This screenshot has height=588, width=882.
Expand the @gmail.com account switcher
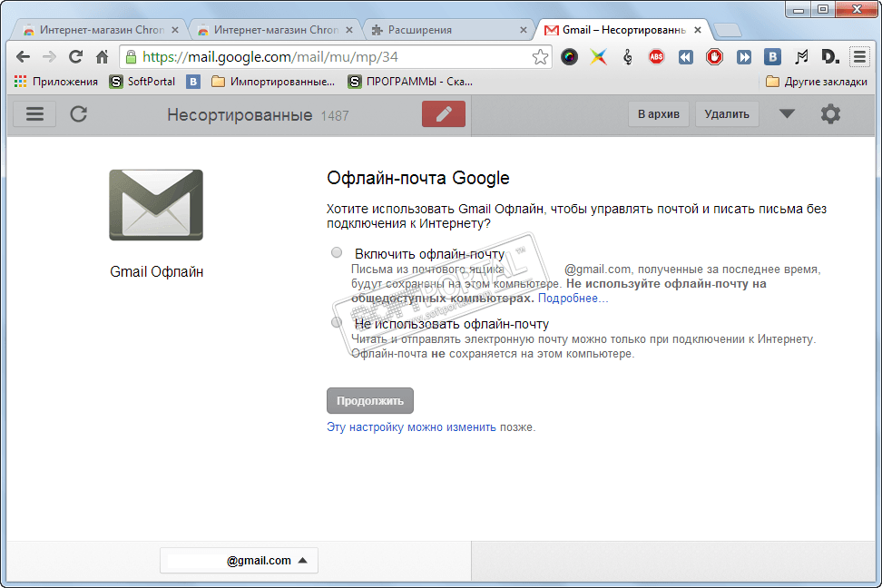coord(239,561)
